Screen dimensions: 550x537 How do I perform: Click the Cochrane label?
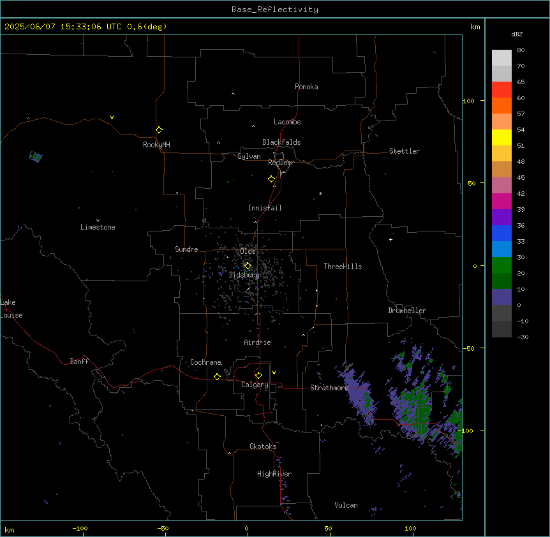point(205,362)
